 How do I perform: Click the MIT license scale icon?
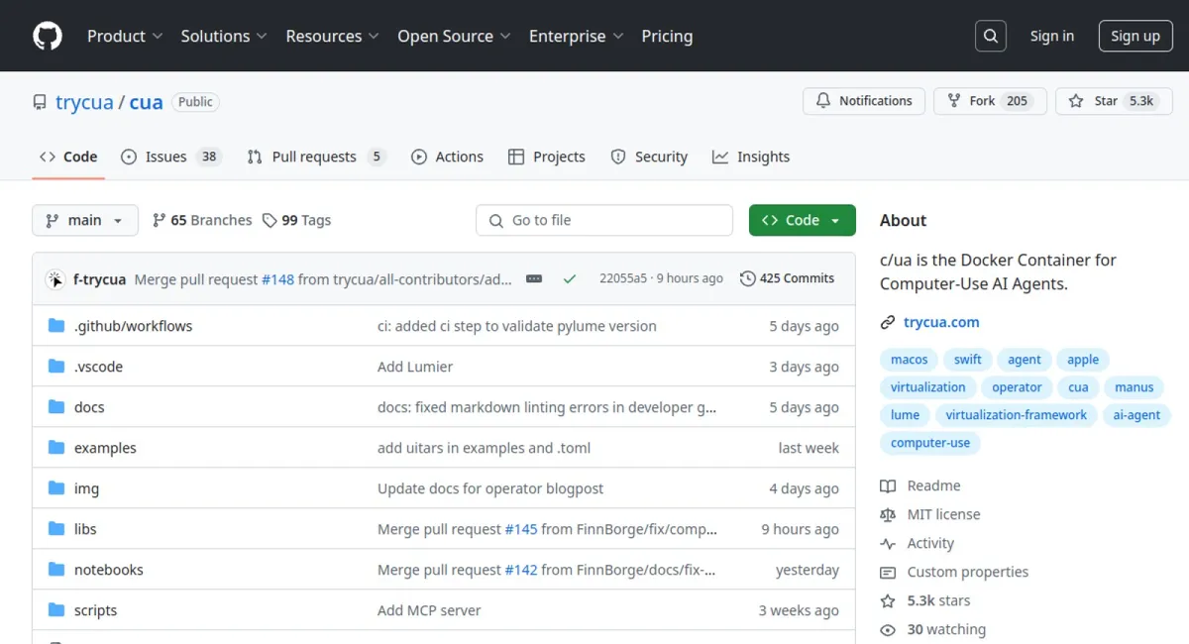(888, 514)
